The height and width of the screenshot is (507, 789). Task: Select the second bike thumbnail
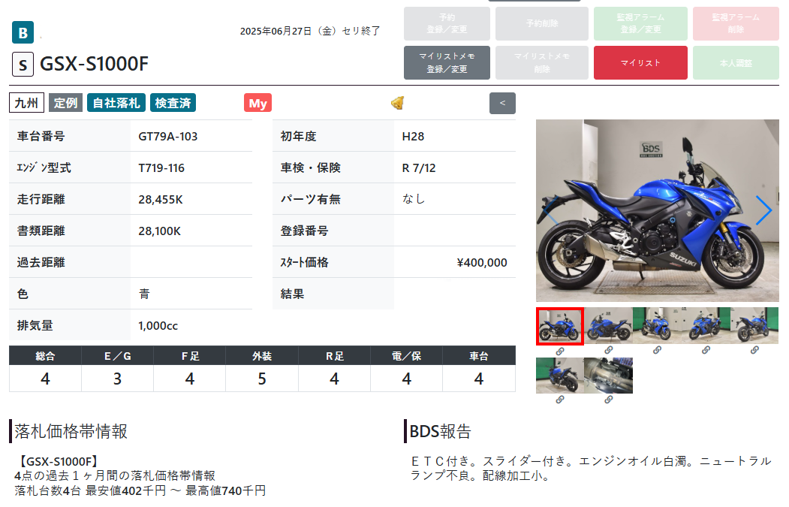point(608,325)
